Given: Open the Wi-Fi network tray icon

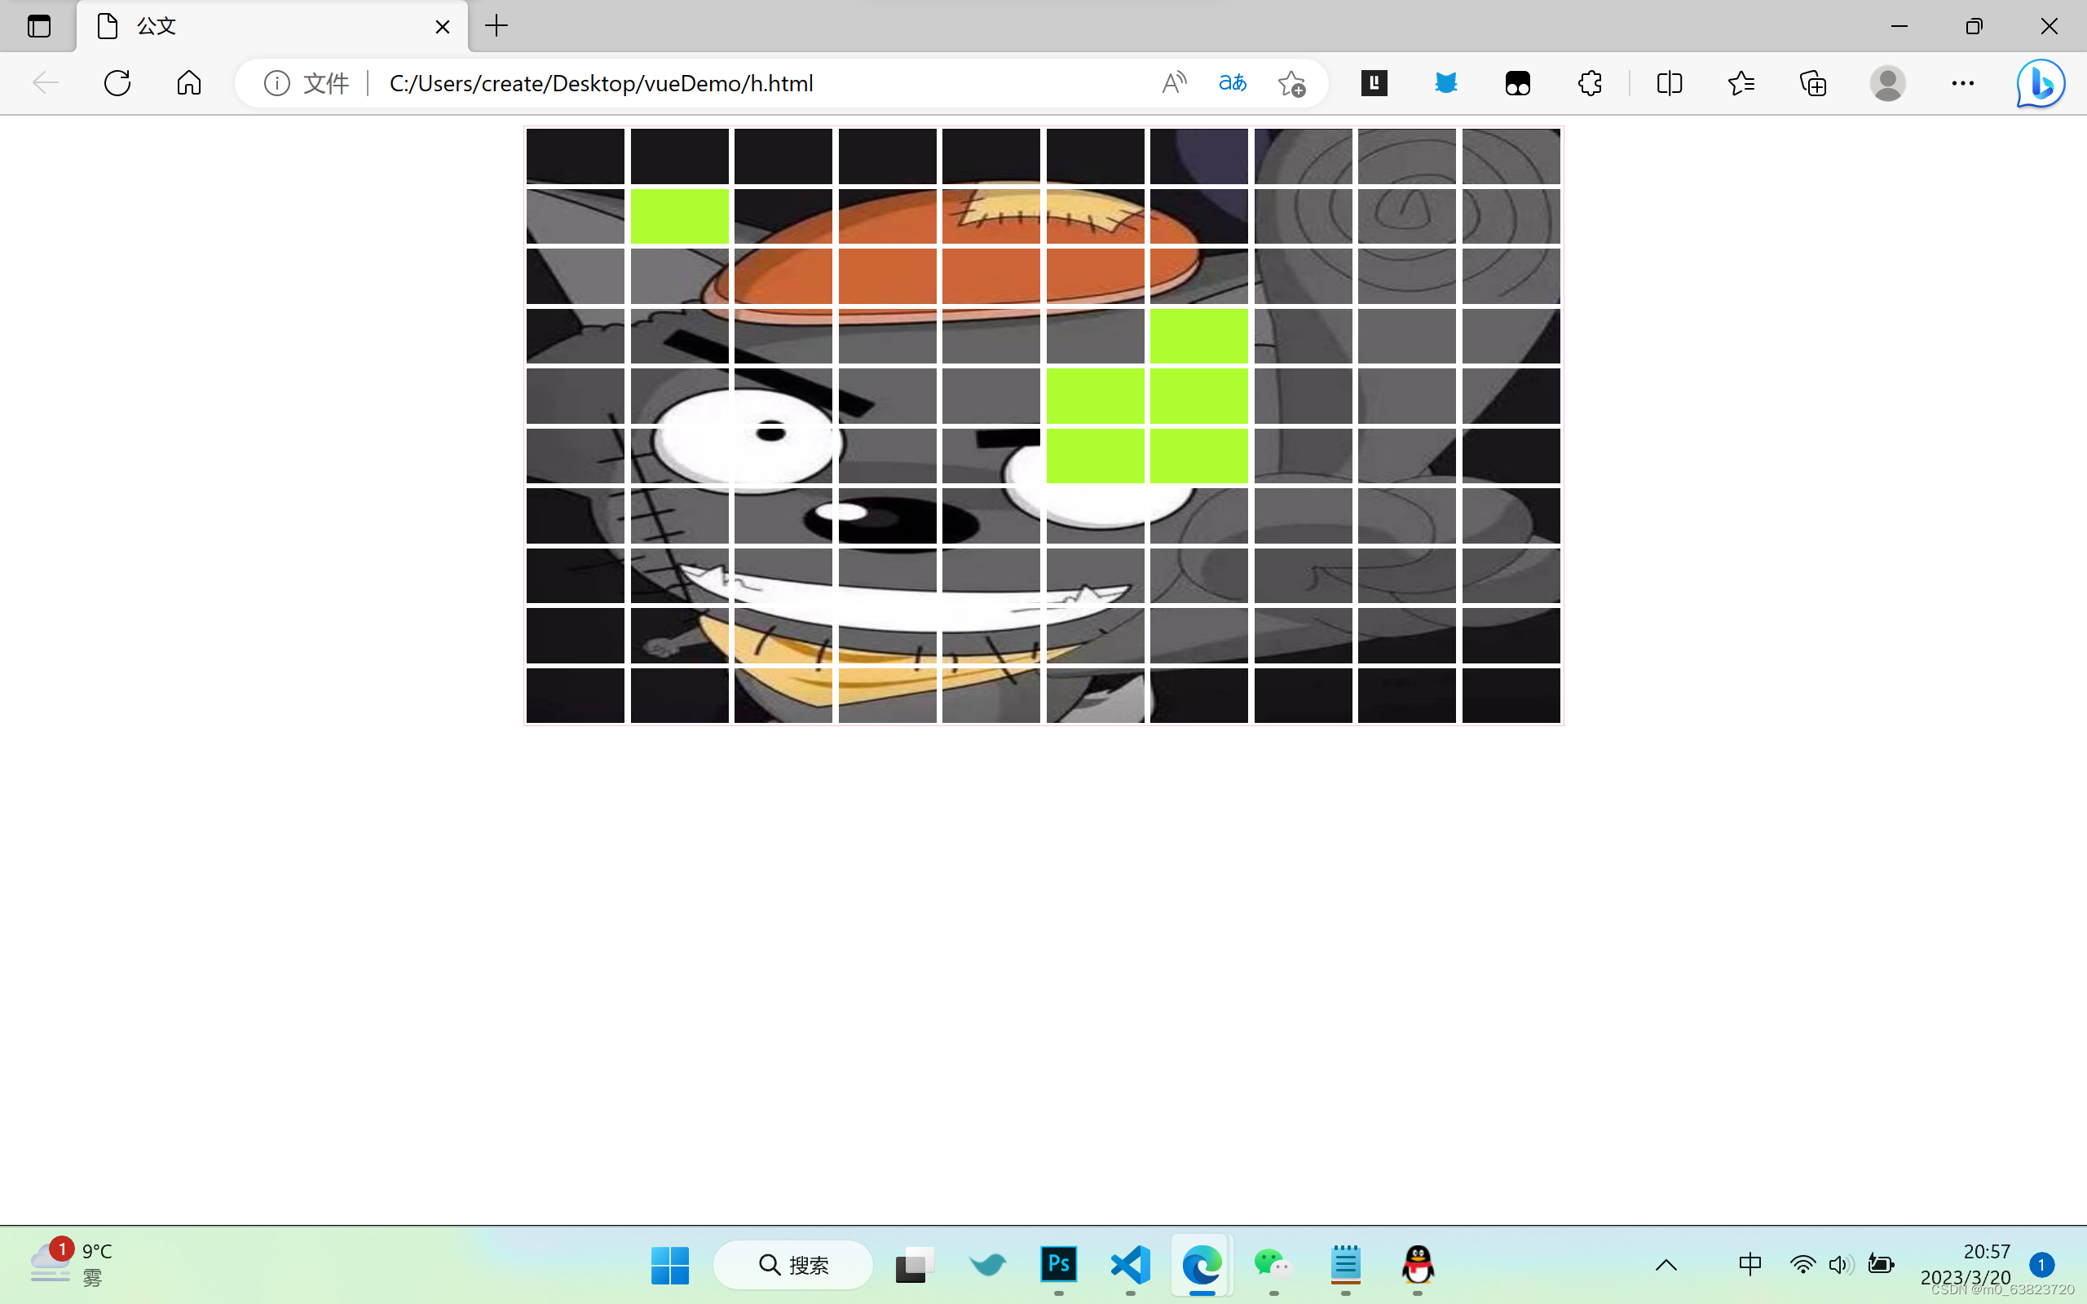Looking at the screenshot, I should [x=1802, y=1265].
